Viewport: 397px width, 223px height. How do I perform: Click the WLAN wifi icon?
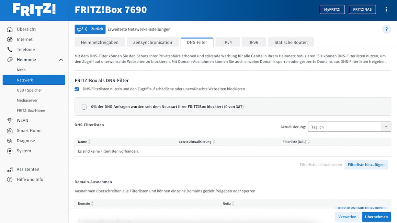tap(10, 120)
